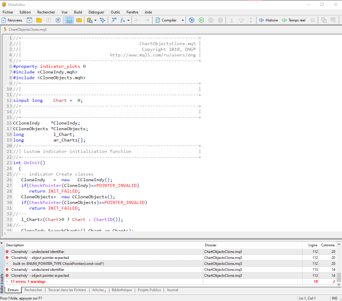Open the Aide menu
Image resolution: width=342 pixels, height=301 pixels.
148,12
